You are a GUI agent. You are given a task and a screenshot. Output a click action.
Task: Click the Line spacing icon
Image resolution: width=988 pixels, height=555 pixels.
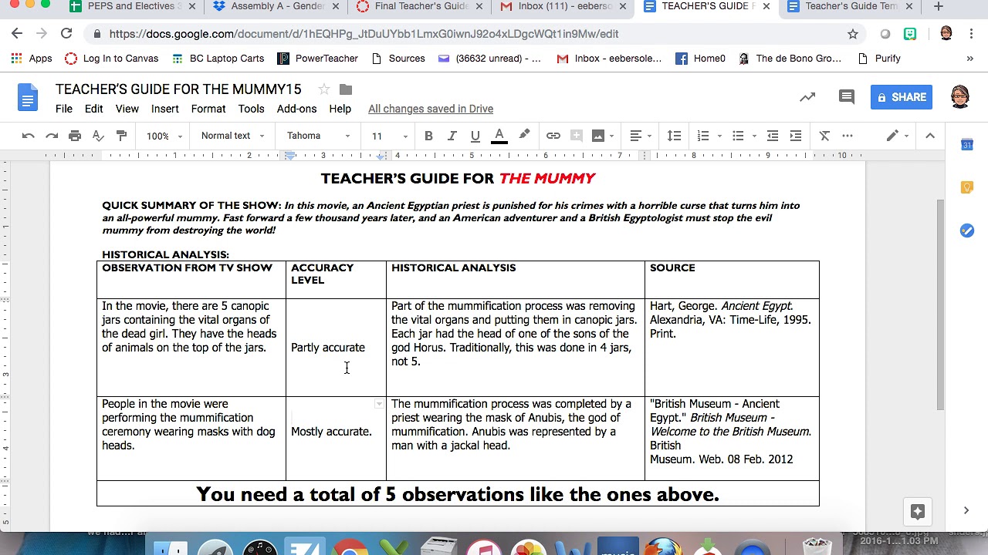pyautogui.click(x=674, y=136)
